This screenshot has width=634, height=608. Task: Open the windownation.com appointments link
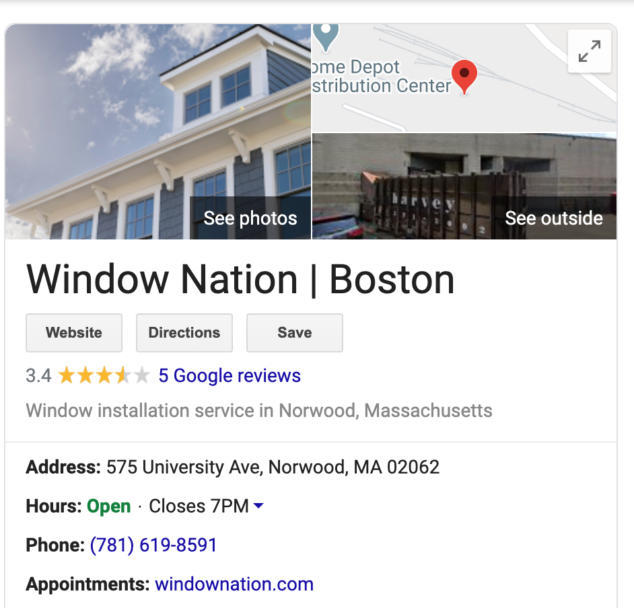[234, 584]
